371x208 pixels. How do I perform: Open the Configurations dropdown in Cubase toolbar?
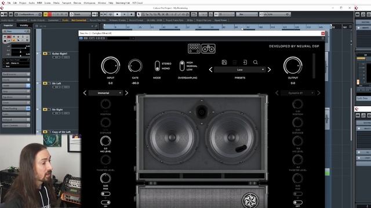(28, 14)
